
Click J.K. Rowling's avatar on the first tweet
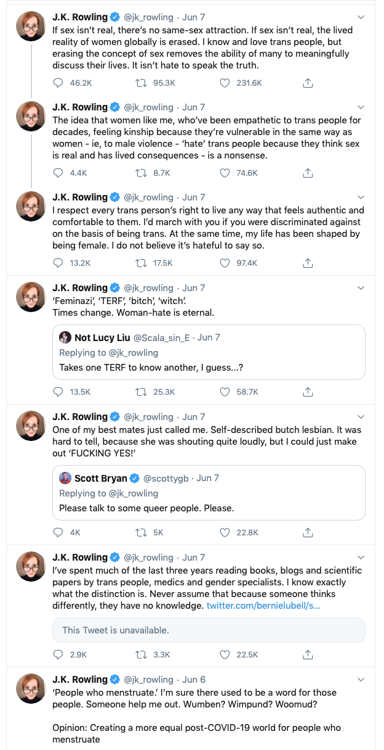(30, 26)
